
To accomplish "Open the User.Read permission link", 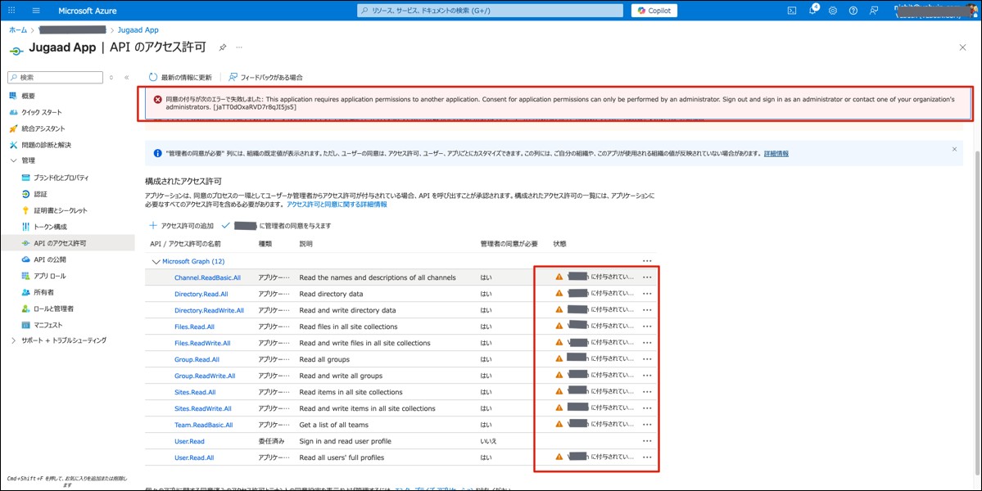I will click(189, 441).
